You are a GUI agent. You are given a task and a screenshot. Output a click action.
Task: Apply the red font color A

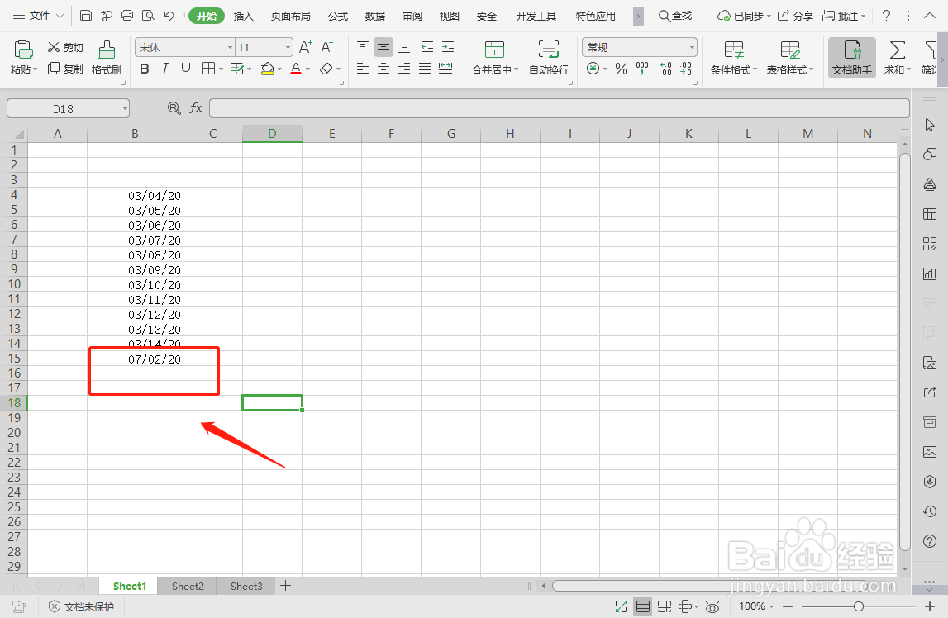tap(296, 69)
